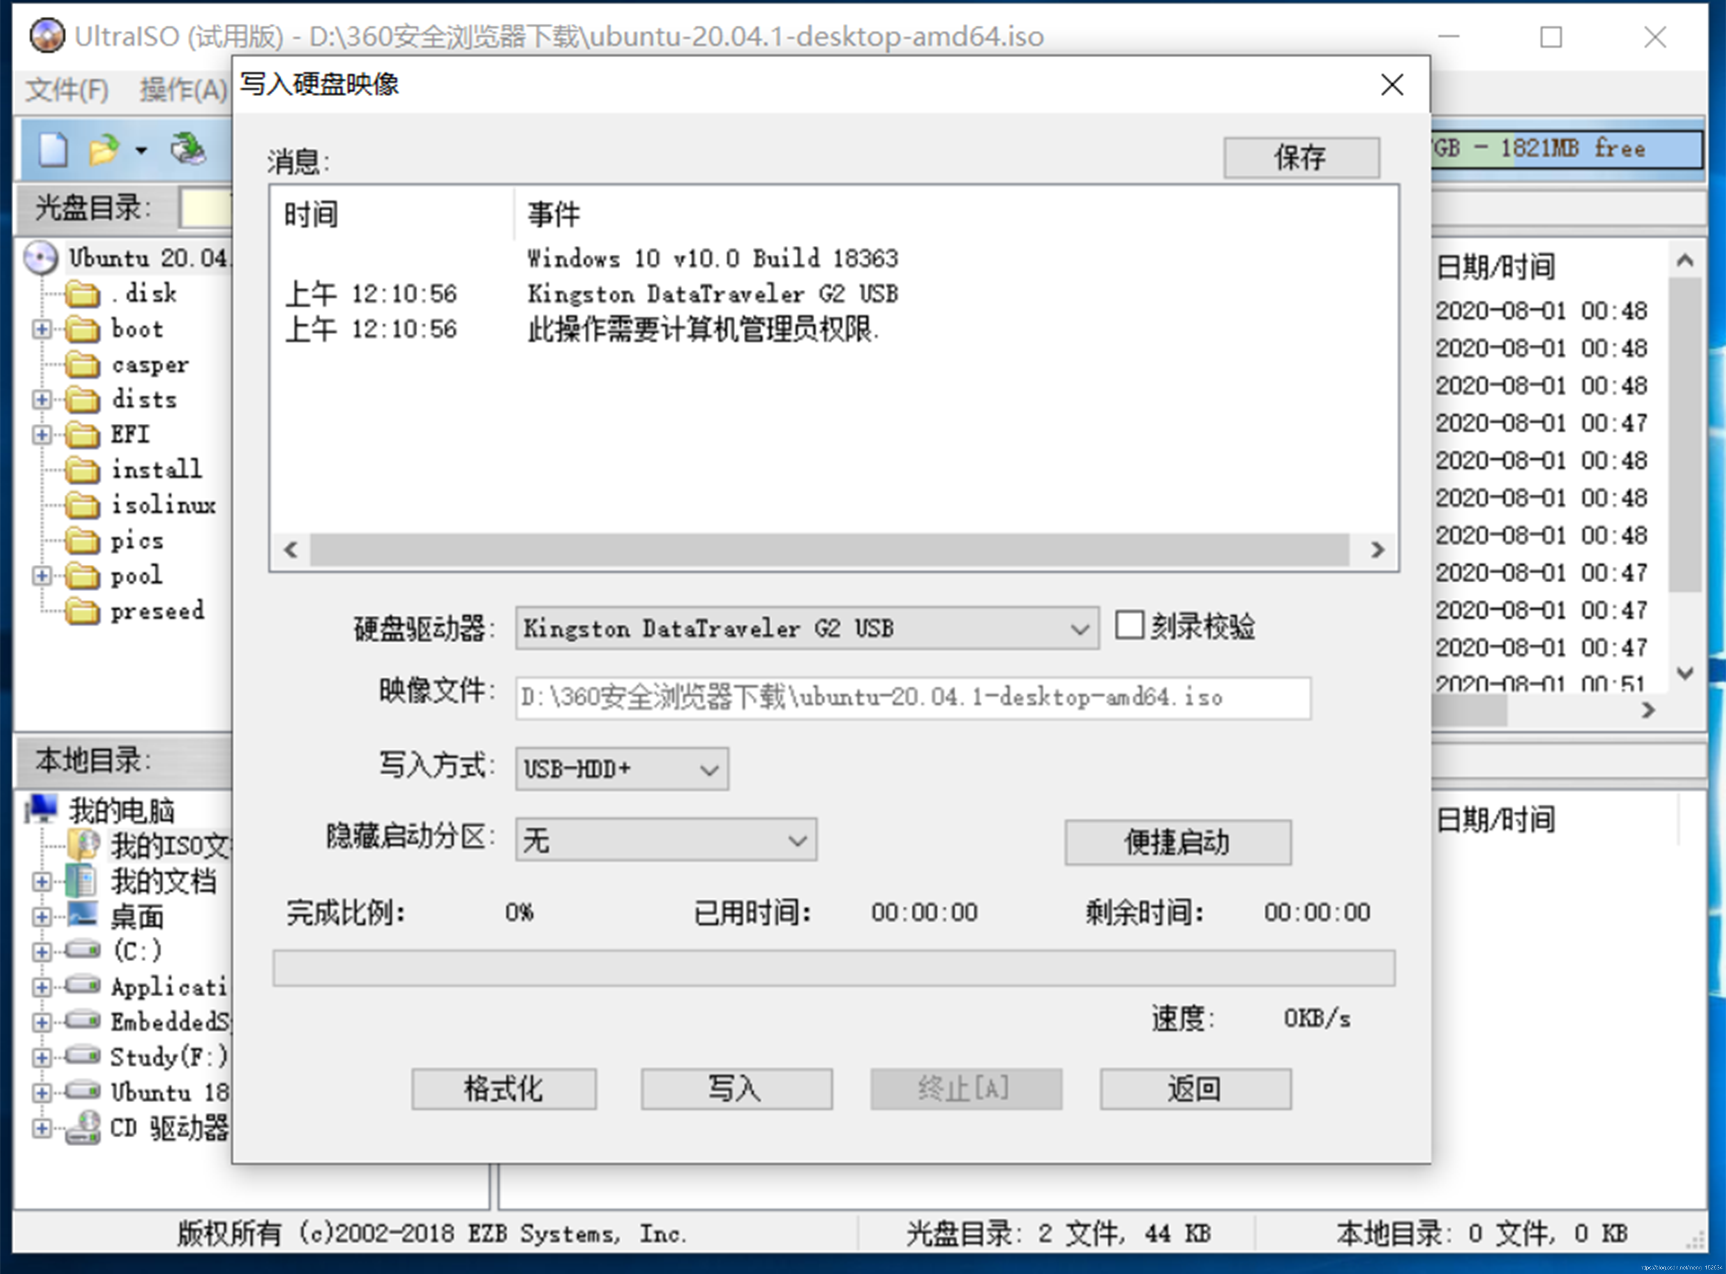Click the New file icon in UltraISO toolbar
1726x1274 pixels.
click(x=53, y=149)
